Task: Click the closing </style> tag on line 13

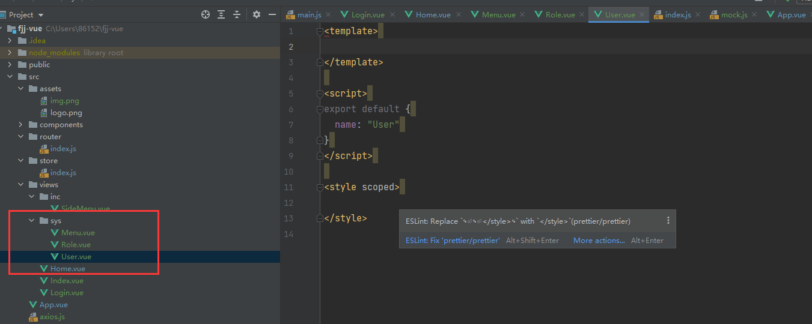Action: (345, 218)
